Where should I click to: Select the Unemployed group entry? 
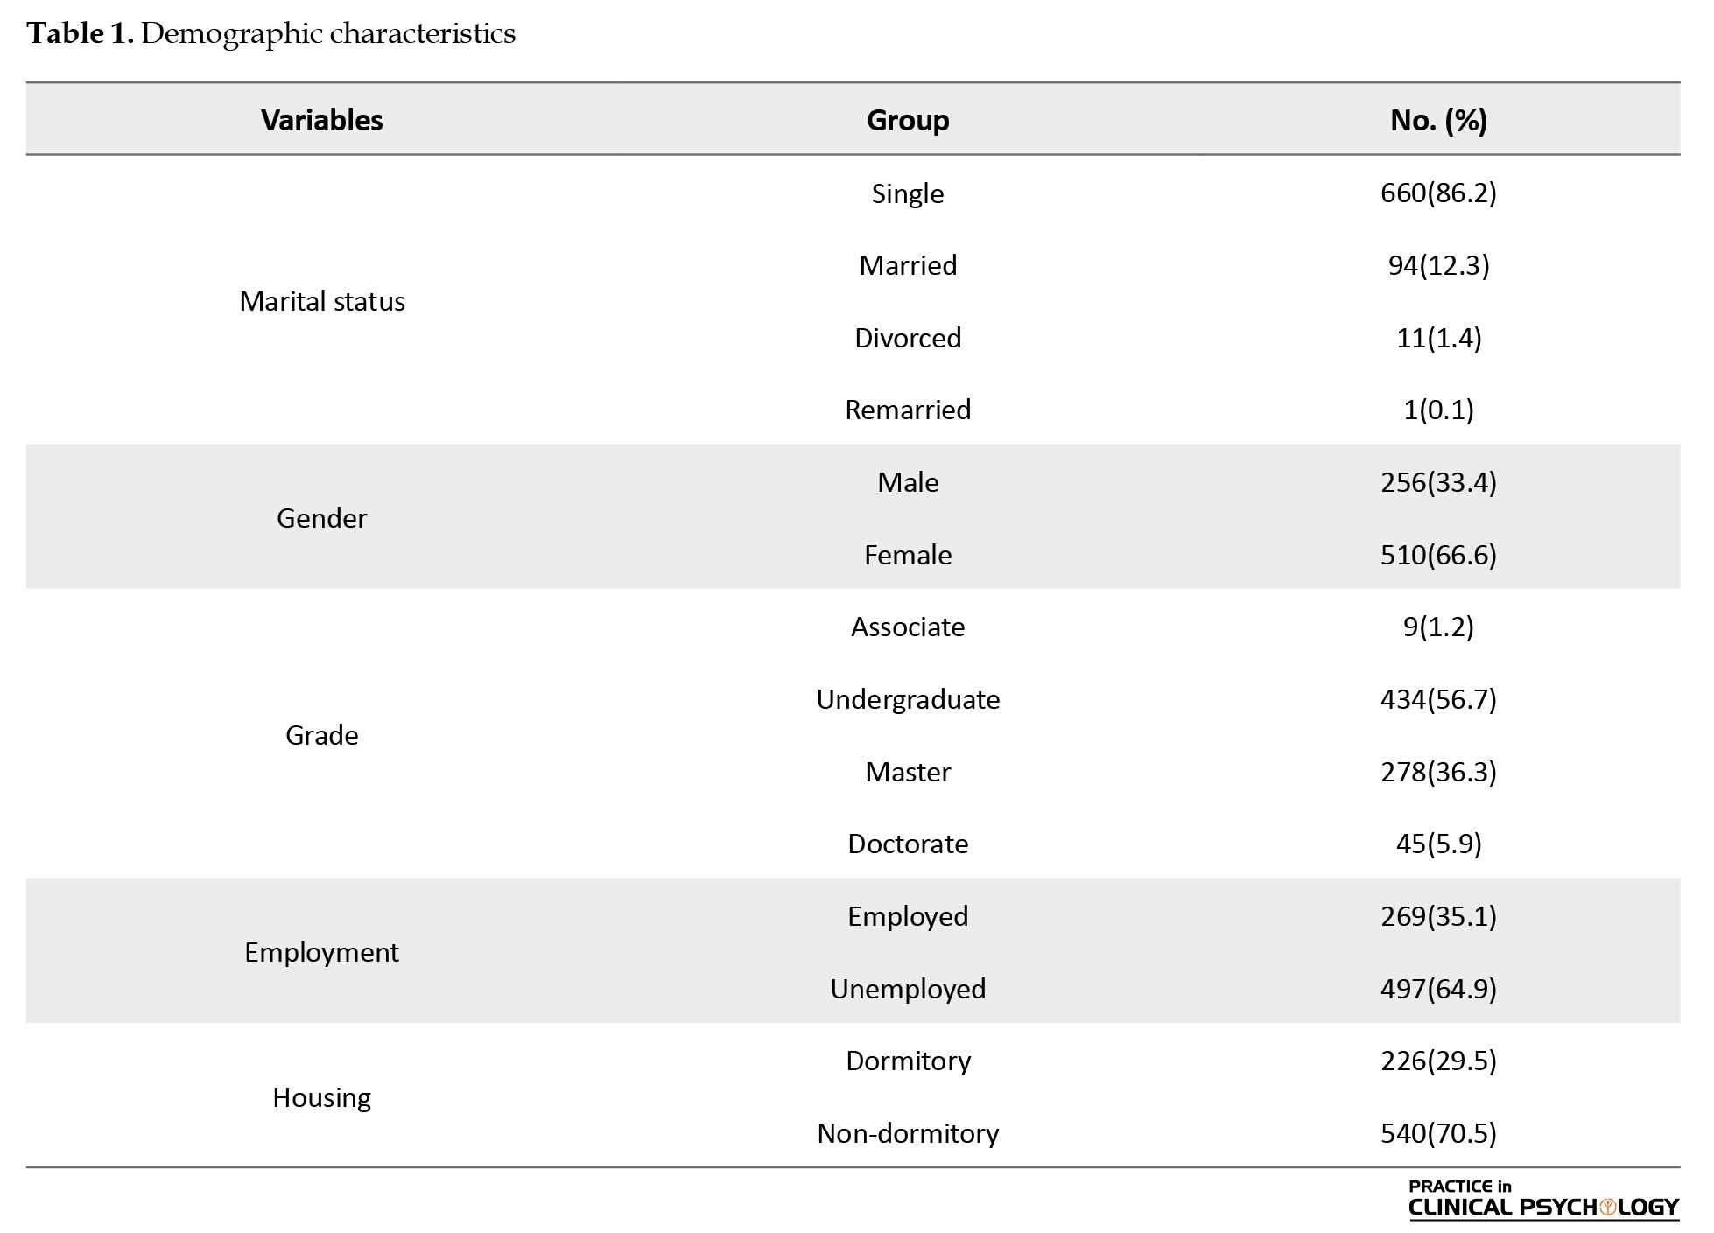coord(907,989)
